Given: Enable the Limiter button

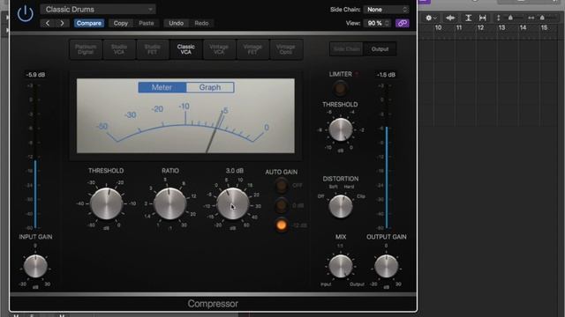Looking at the screenshot, I should (x=340, y=88).
